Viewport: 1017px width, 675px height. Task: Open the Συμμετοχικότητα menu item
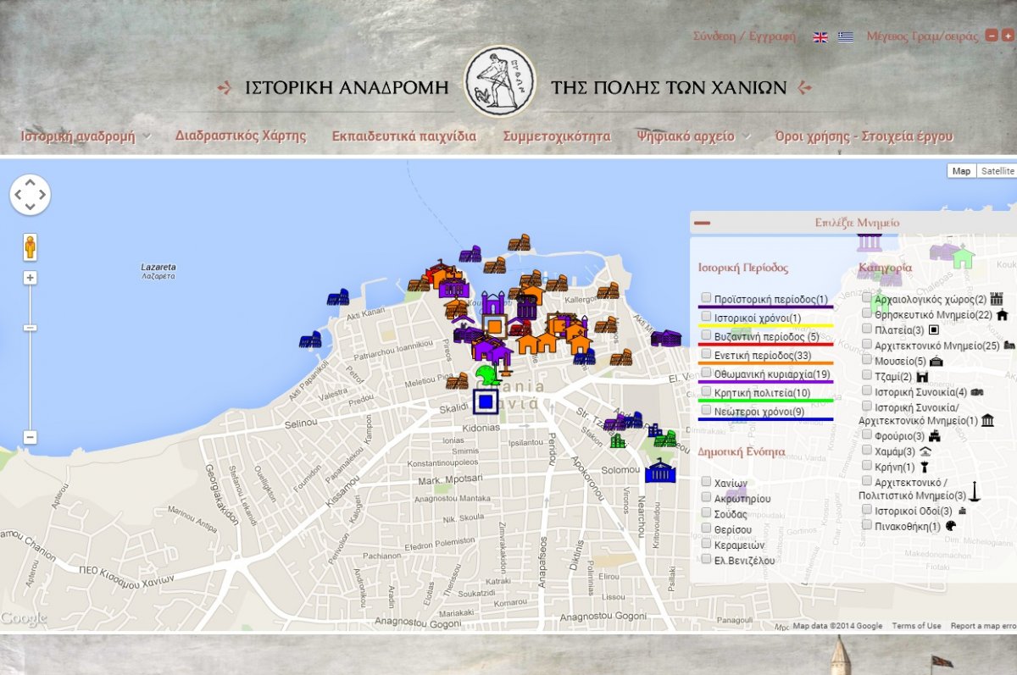556,136
